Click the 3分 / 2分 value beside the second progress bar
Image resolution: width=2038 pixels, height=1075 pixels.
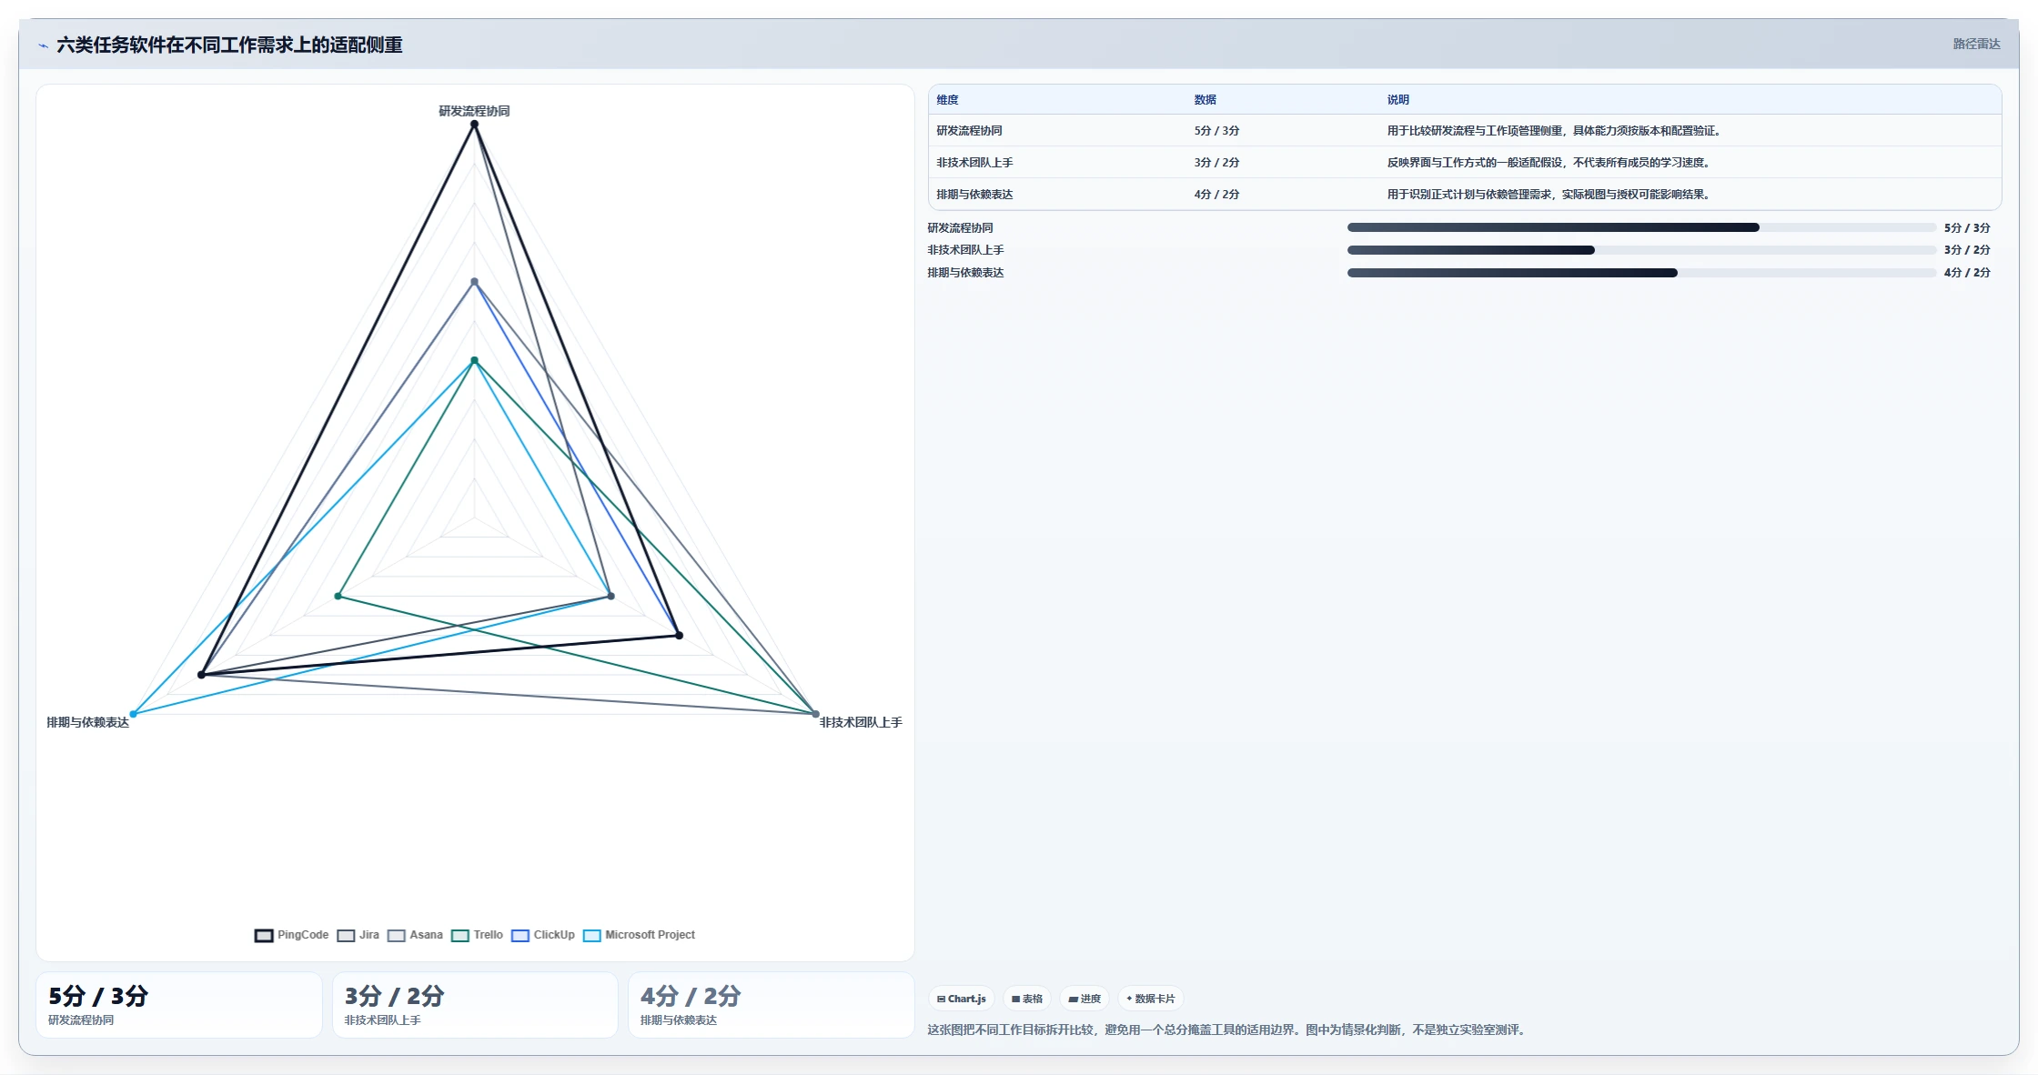point(1967,250)
